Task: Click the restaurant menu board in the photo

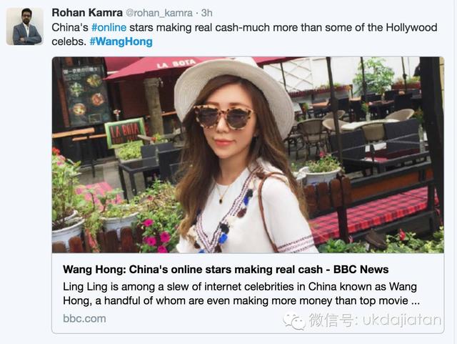Action: pyautogui.click(x=84, y=97)
